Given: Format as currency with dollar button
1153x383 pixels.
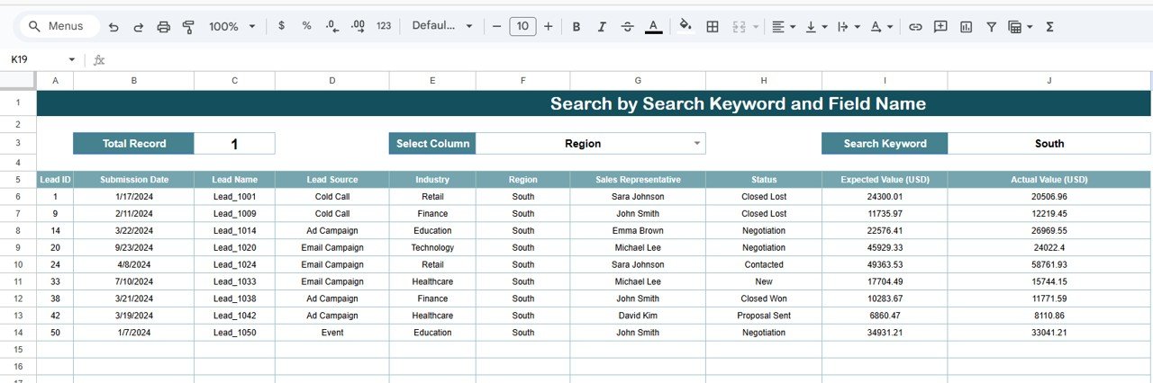Looking at the screenshot, I should click(282, 26).
